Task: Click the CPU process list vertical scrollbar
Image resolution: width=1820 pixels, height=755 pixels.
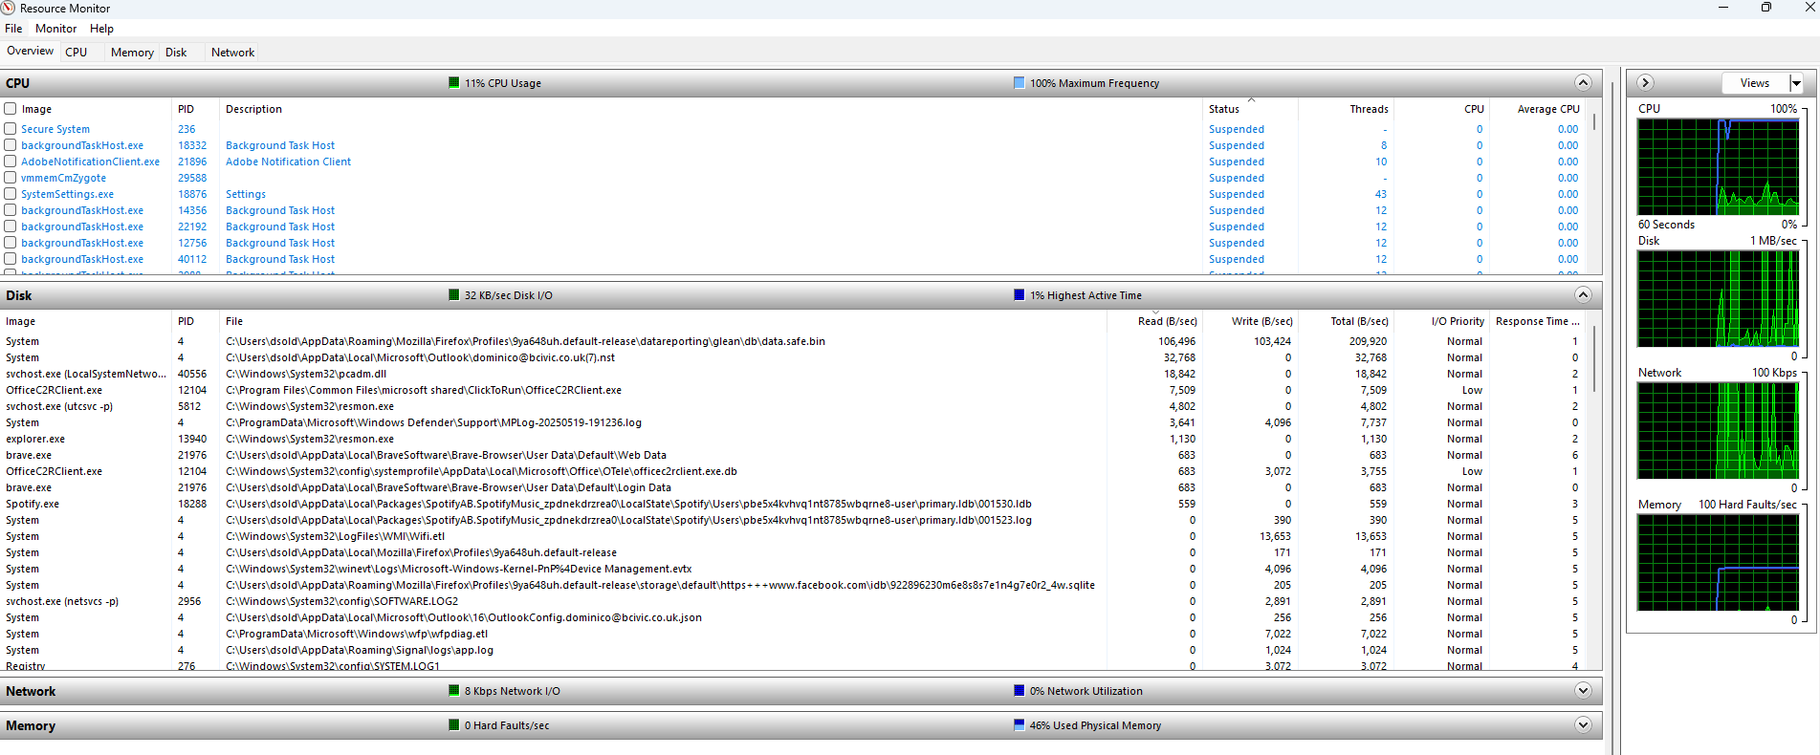Action: point(1593,122)
